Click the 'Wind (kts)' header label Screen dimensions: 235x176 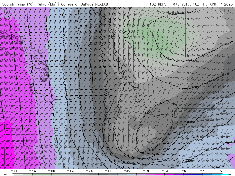[x=47, y=4]
